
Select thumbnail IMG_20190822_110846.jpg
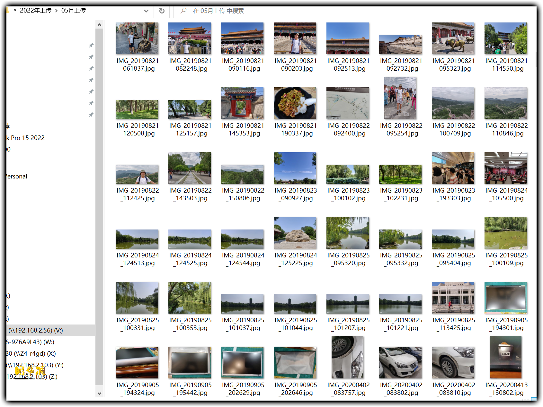coord(506,103)
